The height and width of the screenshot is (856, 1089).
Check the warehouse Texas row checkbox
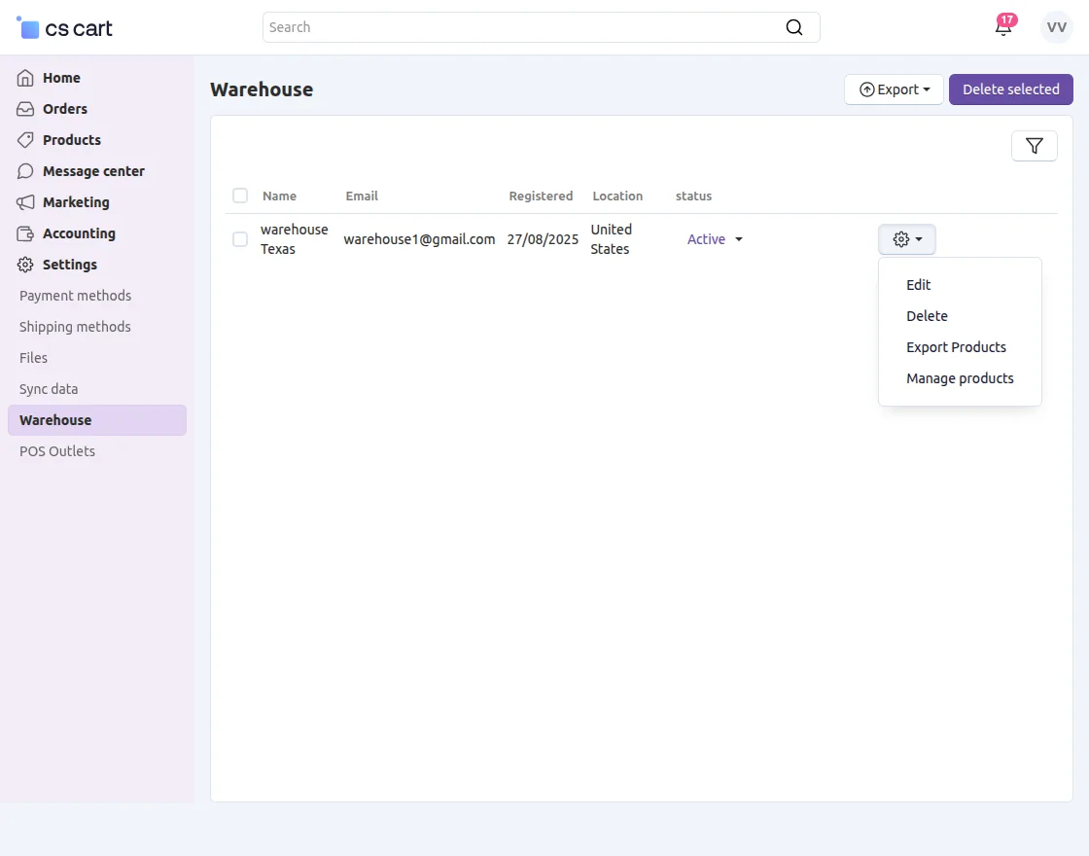click(x=240, y=239)
